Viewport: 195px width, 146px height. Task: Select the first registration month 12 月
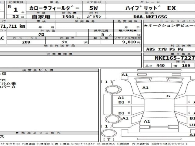coord(18,17)
